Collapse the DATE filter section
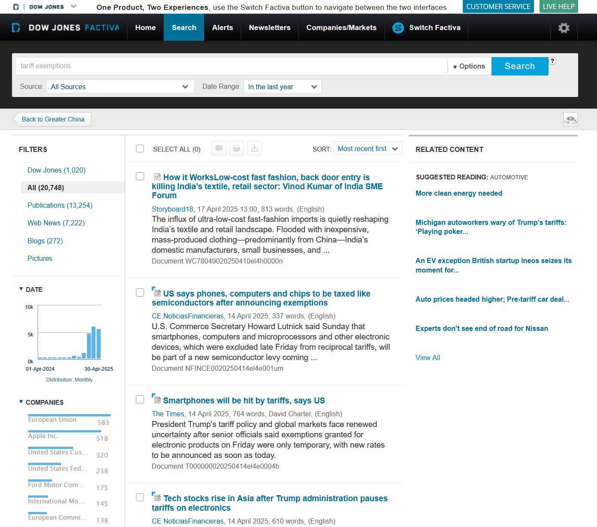The width and height of the screenshot is (597, 527). (x=21, y=289)
